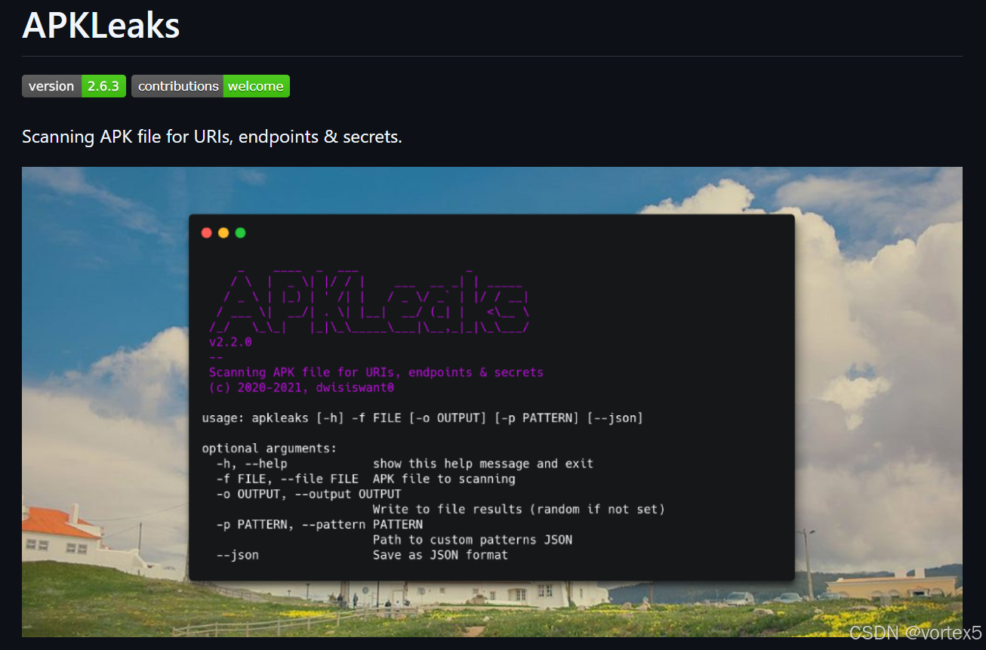
Task: Click the '--json' option in the arguments list
Action: coord(237,555)
